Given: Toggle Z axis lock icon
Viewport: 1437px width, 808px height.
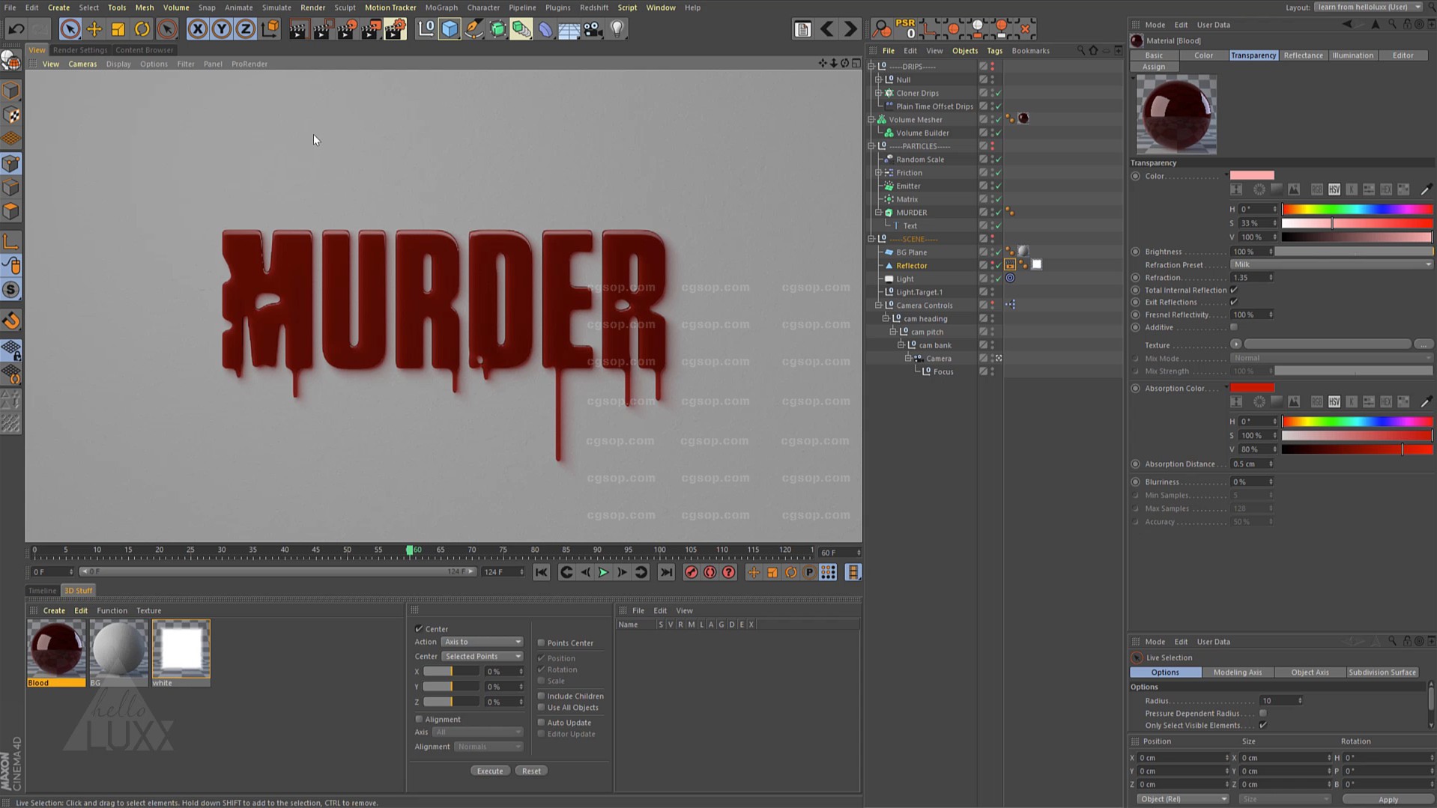Looking at the screenshot, I should 246,29.
